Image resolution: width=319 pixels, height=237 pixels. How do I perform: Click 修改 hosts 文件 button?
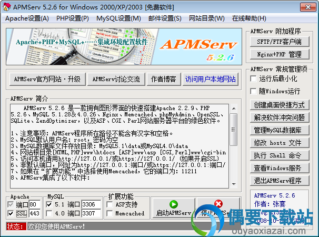(x=280, y=143)
